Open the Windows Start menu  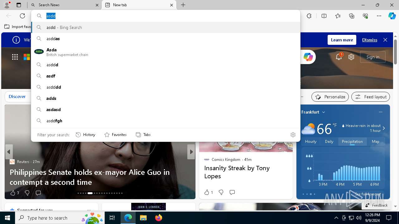pos(7,218)
